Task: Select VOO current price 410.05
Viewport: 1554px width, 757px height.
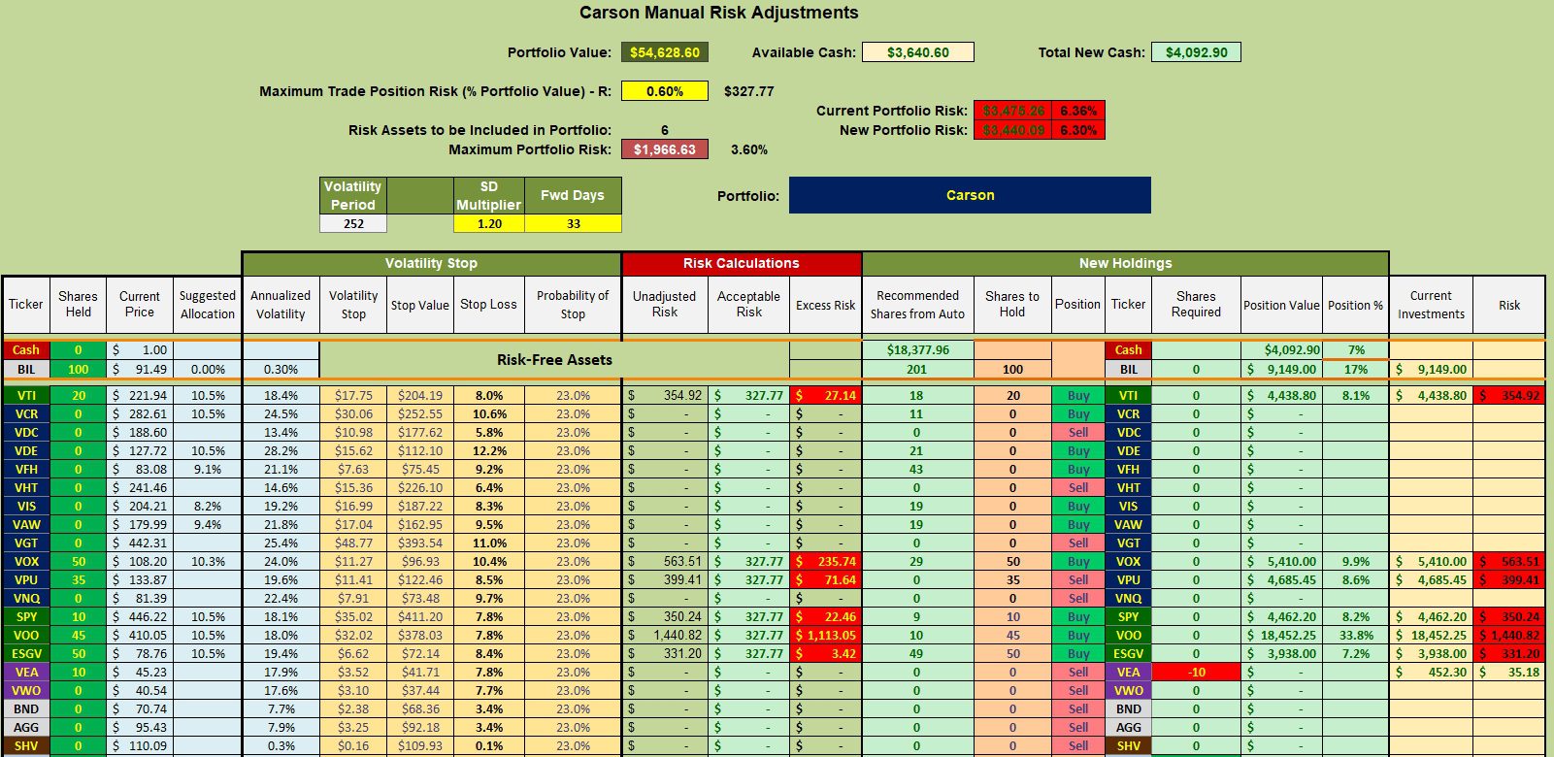Action: pyautogui.click(x=140, y=636)
